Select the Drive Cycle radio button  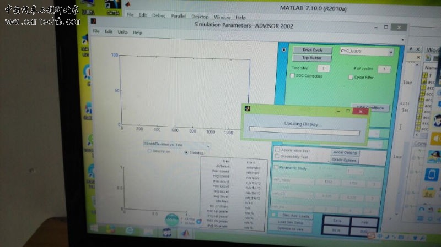pyautogui.click(x=284, y=50)
